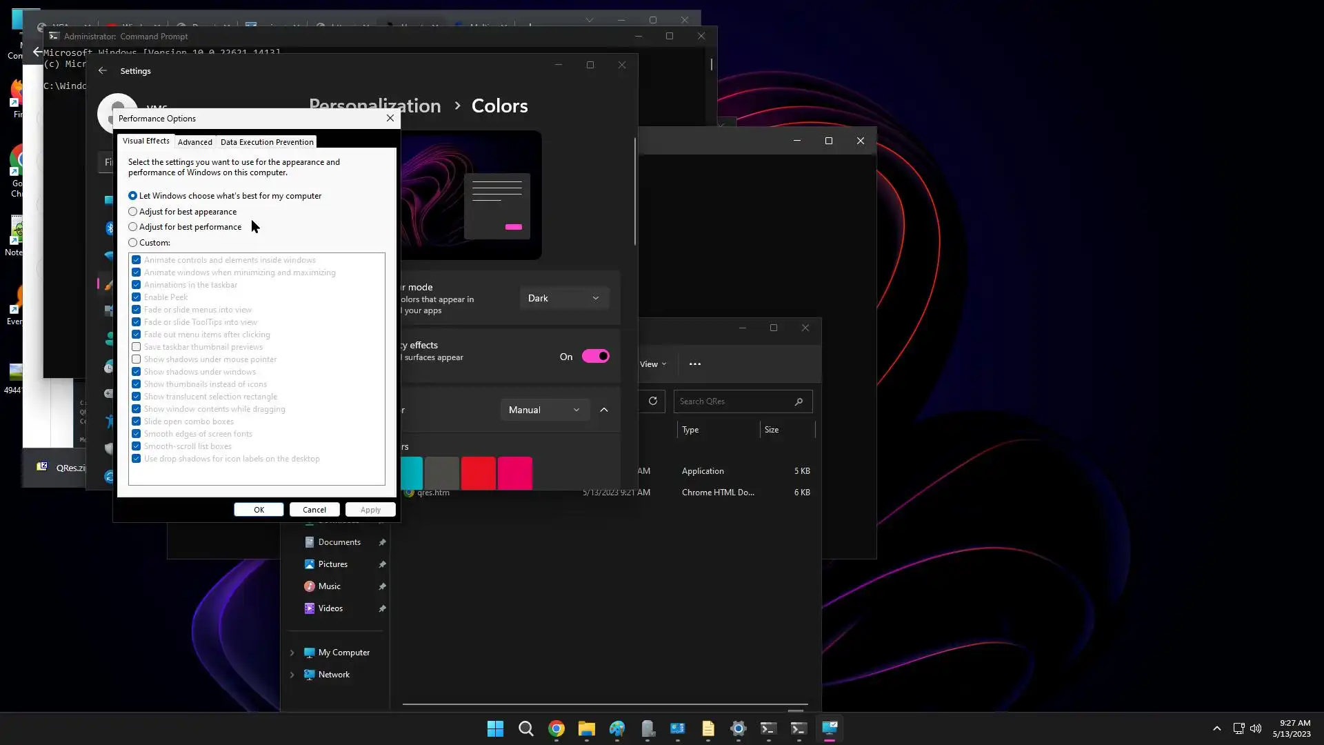1324x745 pixels.
Task: Click the volume icon in system tray
Action: coord(1255,728)
